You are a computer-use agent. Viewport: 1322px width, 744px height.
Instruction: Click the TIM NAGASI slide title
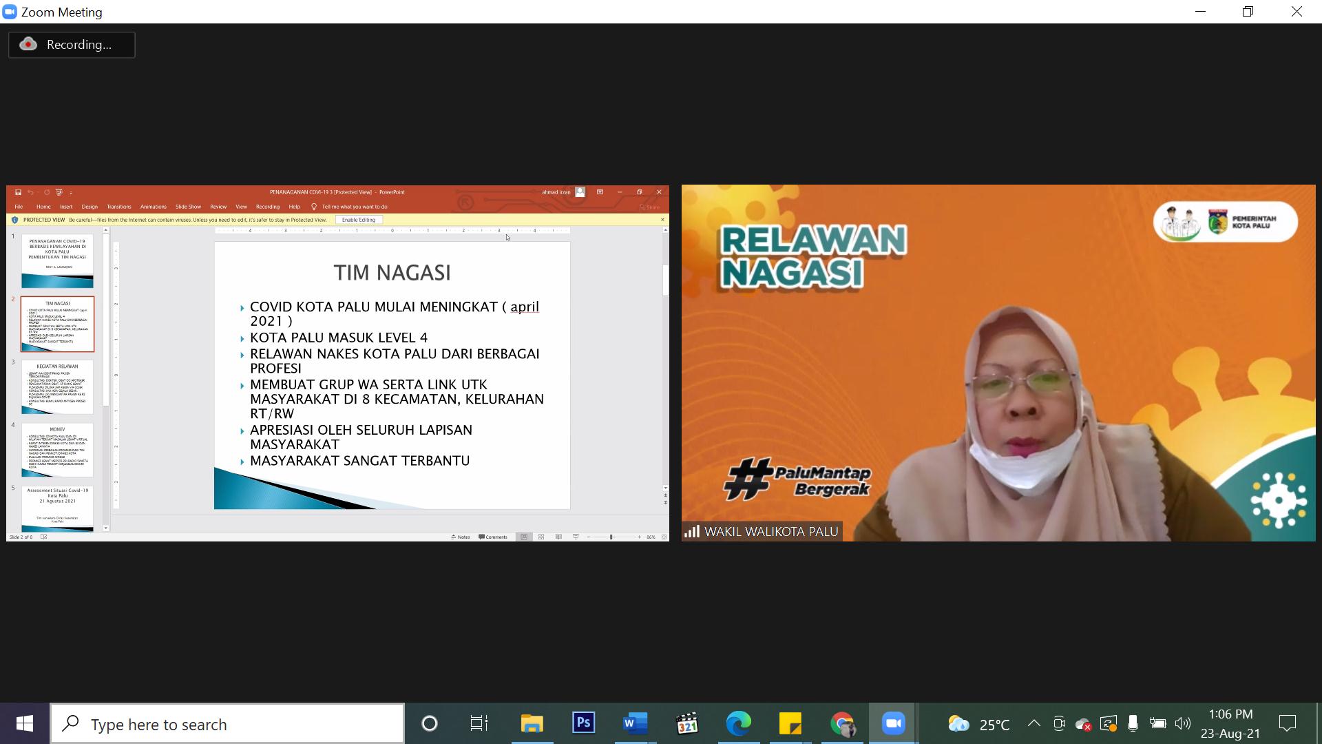tap(392, 273)
